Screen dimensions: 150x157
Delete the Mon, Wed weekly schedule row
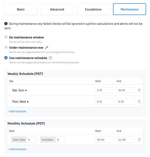tap(139, 102)
